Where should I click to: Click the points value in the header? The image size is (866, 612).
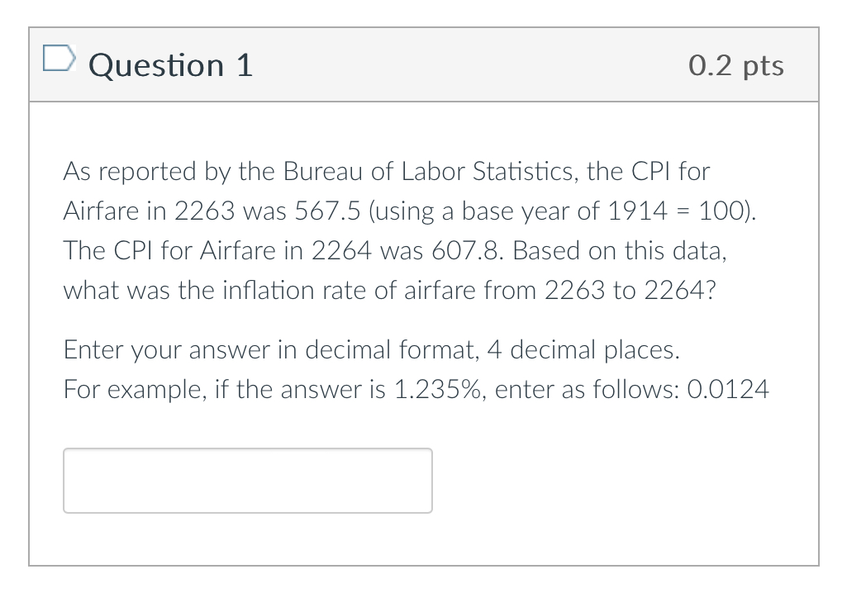pos(735,65)
